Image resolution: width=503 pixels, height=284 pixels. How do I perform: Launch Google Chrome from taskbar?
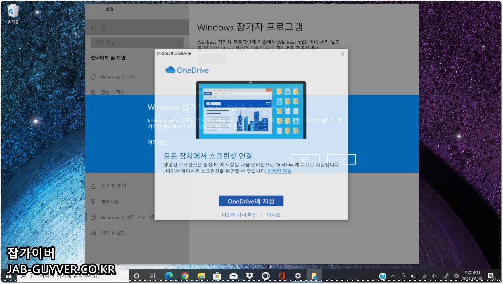point(185,276)
